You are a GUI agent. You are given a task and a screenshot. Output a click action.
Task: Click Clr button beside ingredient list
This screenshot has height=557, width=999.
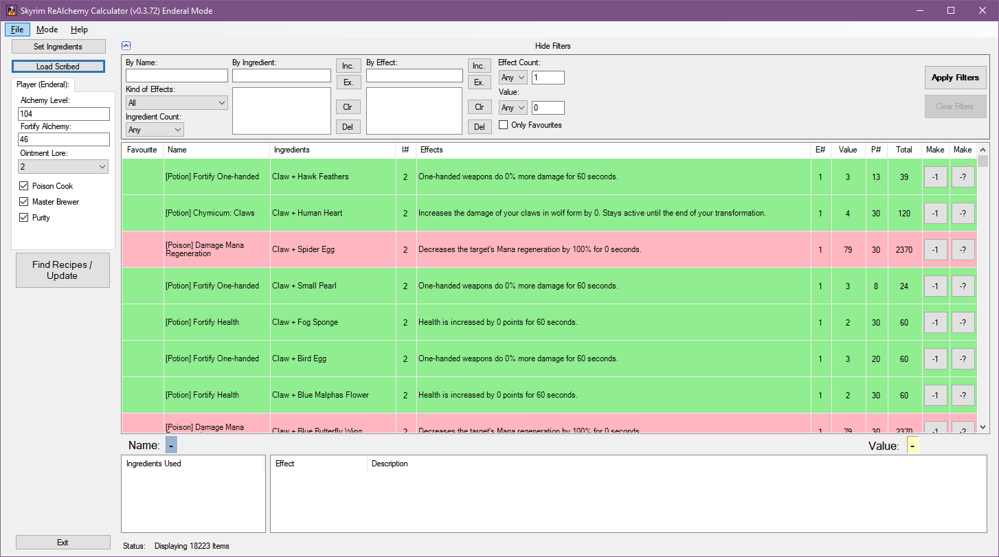[x=348, y=107]
